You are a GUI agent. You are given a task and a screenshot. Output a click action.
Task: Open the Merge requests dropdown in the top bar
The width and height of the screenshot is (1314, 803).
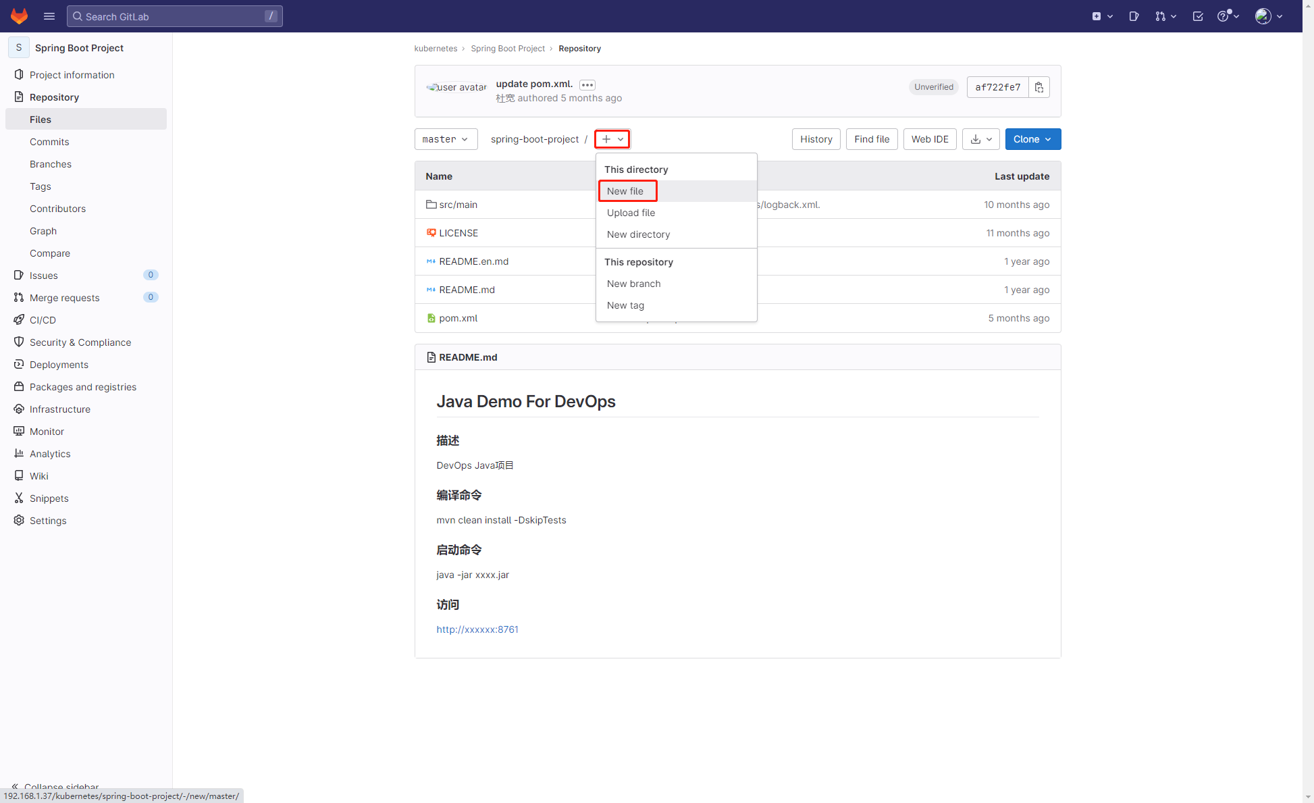coord(1165,16)
